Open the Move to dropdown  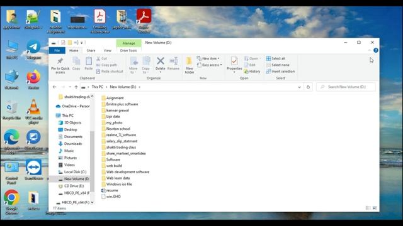133,65
